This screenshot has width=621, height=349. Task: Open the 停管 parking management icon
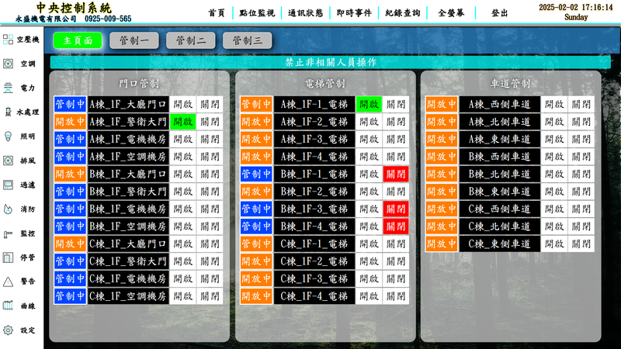[x=8, y=257]
